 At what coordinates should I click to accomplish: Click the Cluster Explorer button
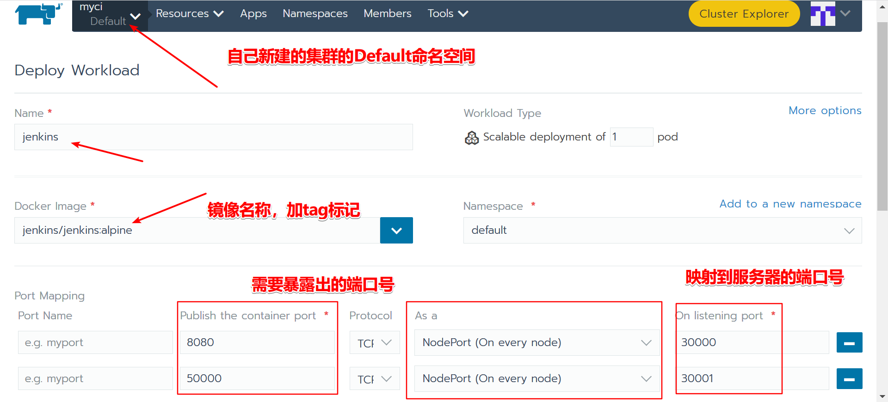tap(744, 14)
